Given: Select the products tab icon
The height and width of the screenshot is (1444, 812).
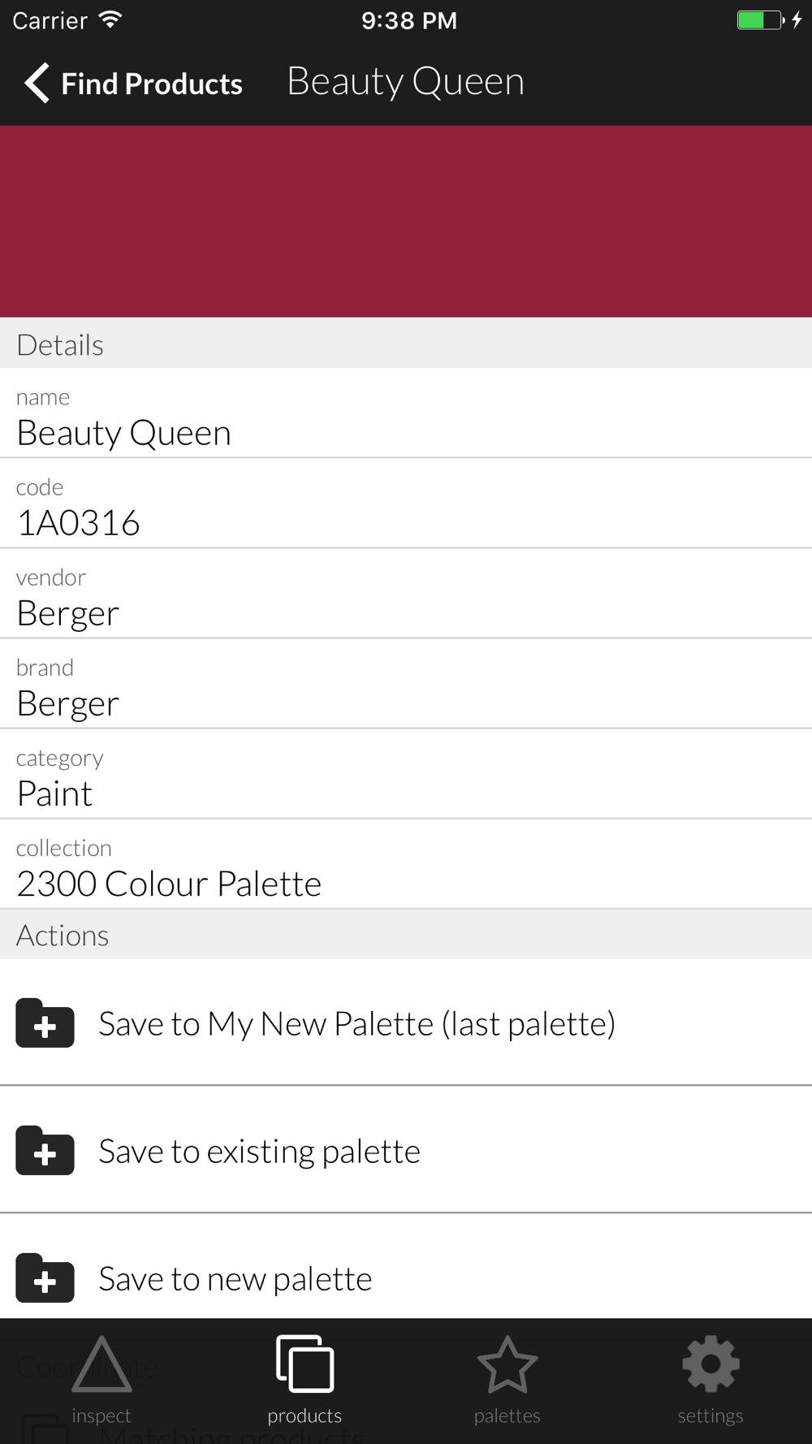Looking at the screenshot, I should pyautogui.click(x=304, y=1363).
